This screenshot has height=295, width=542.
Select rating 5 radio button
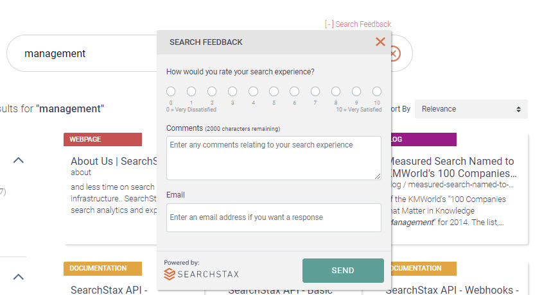(x=274, y=92)
